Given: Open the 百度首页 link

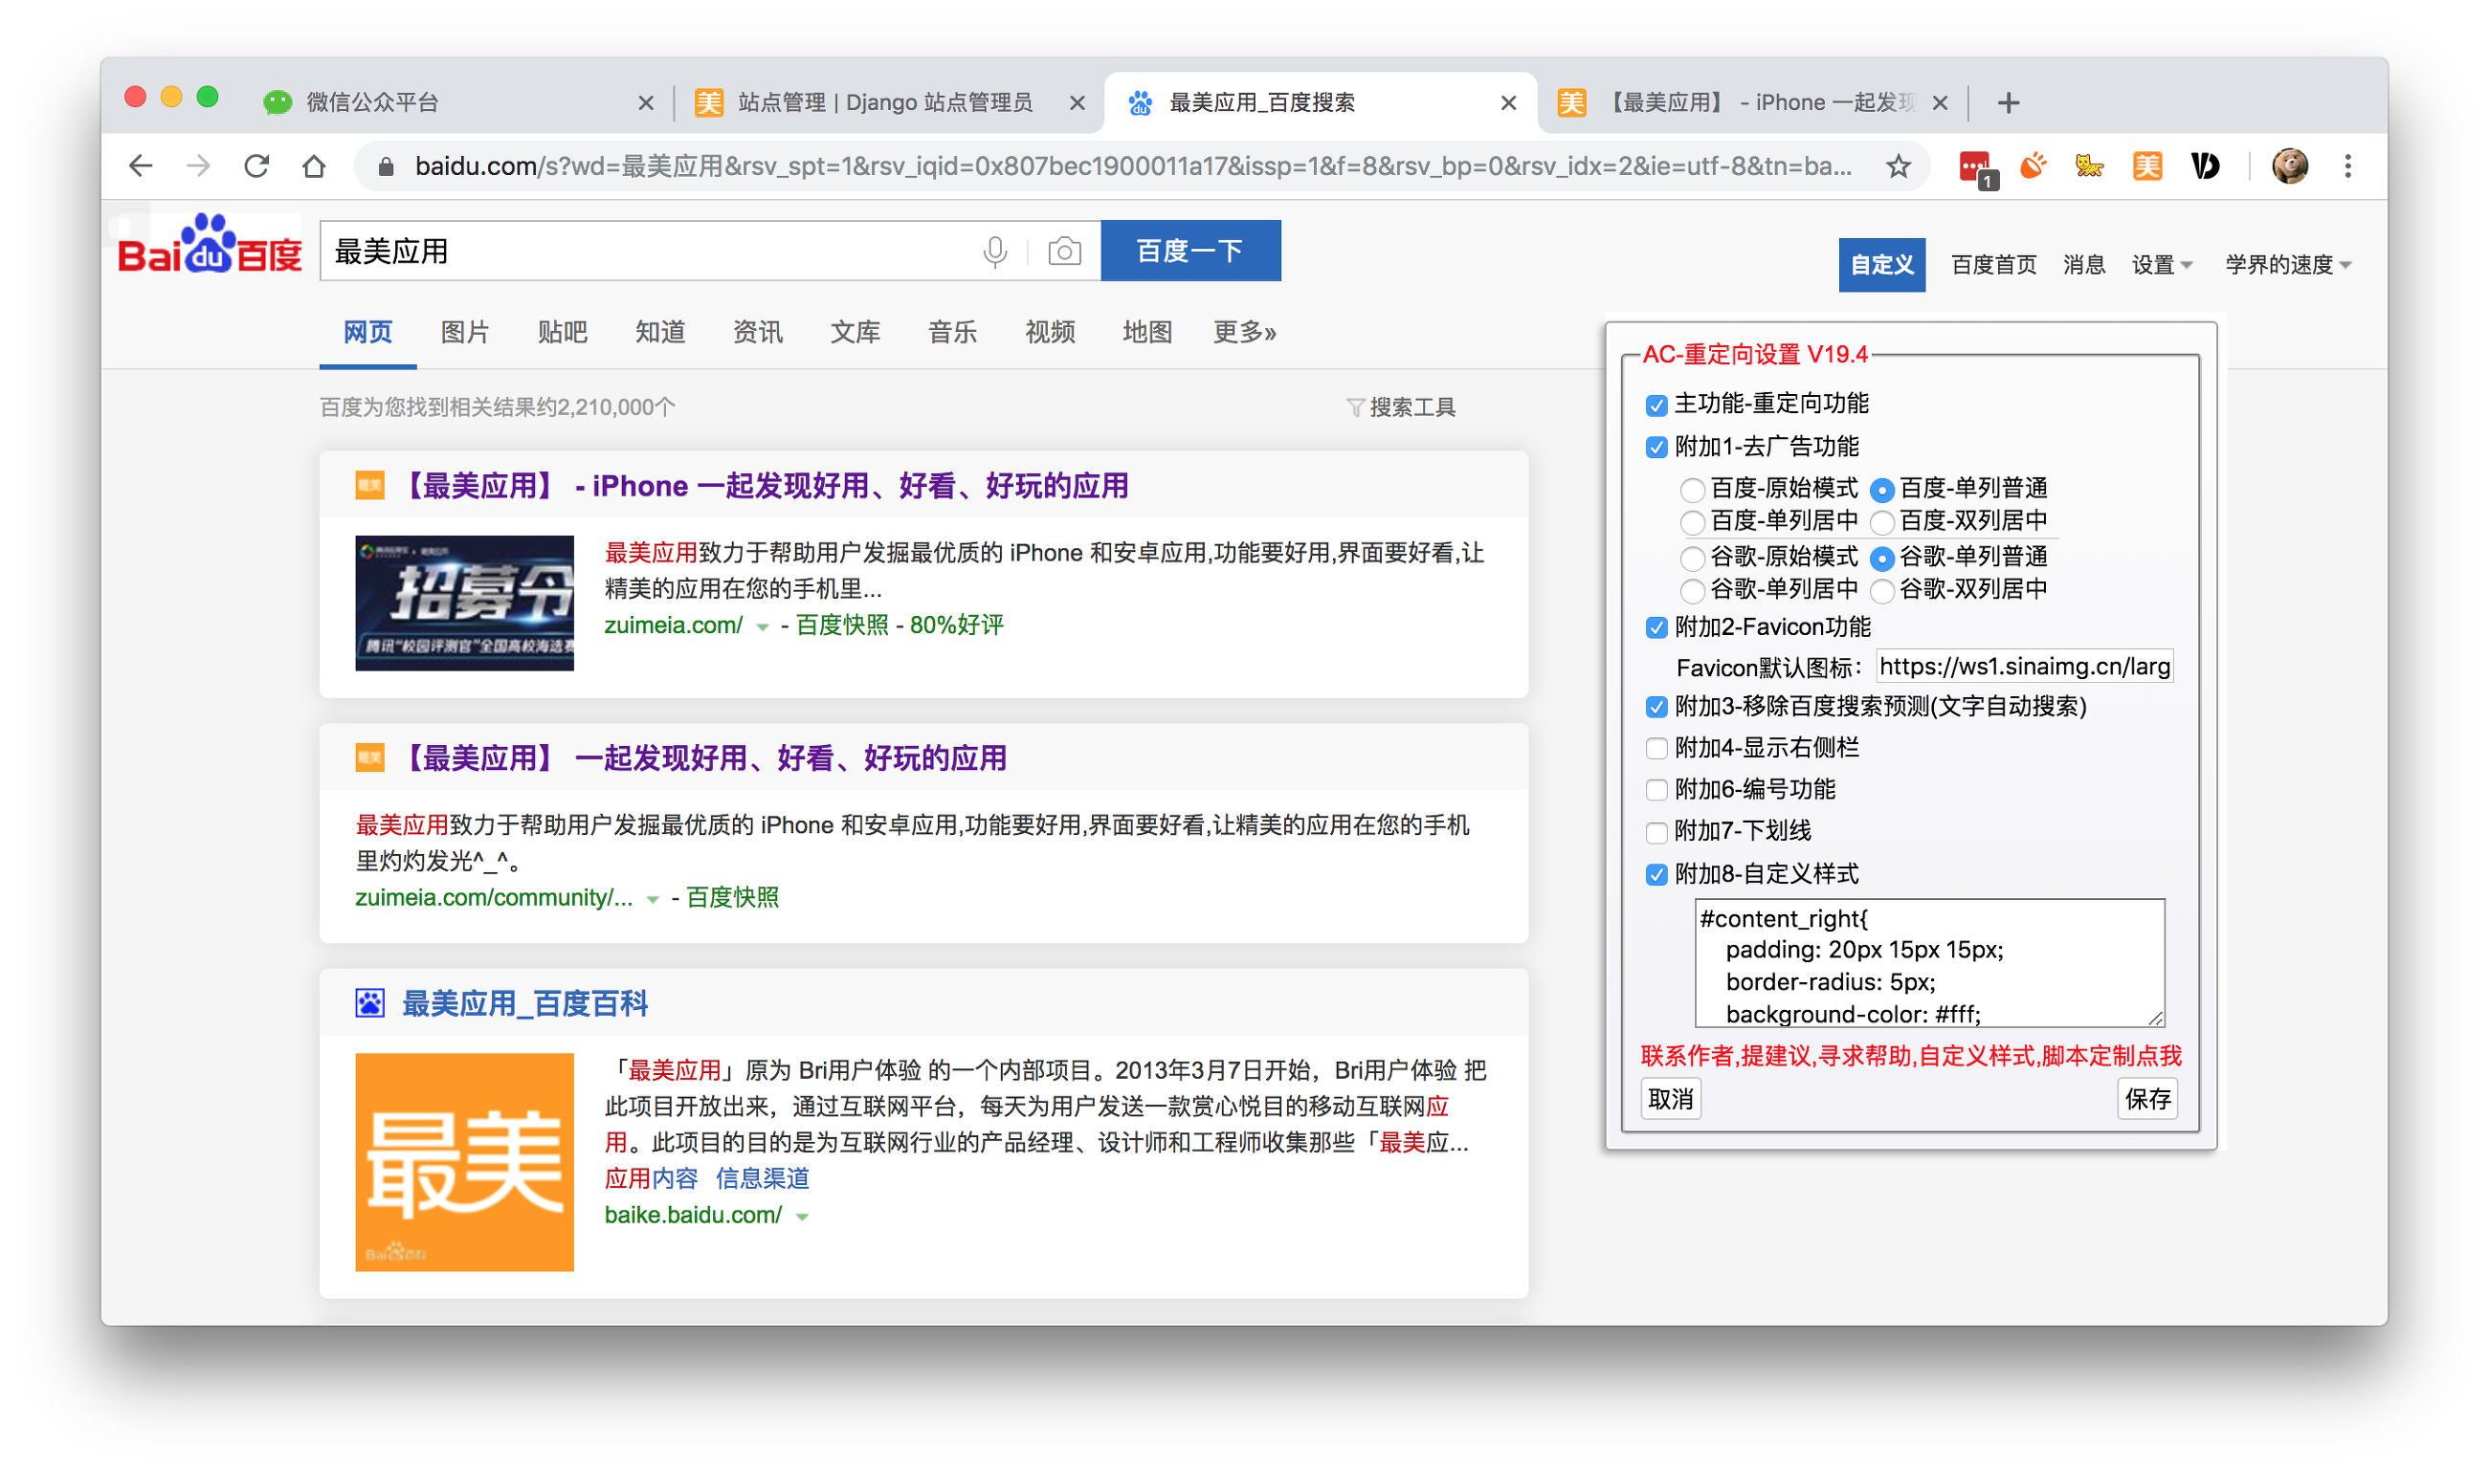Looking at the screenshot, I should pyautogui.click(x=1992, y=265).
